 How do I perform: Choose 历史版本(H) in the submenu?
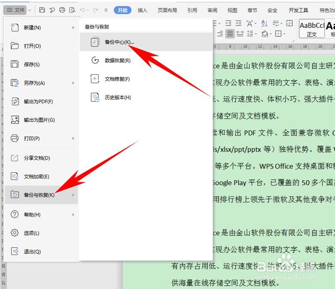tap(146, 97)
